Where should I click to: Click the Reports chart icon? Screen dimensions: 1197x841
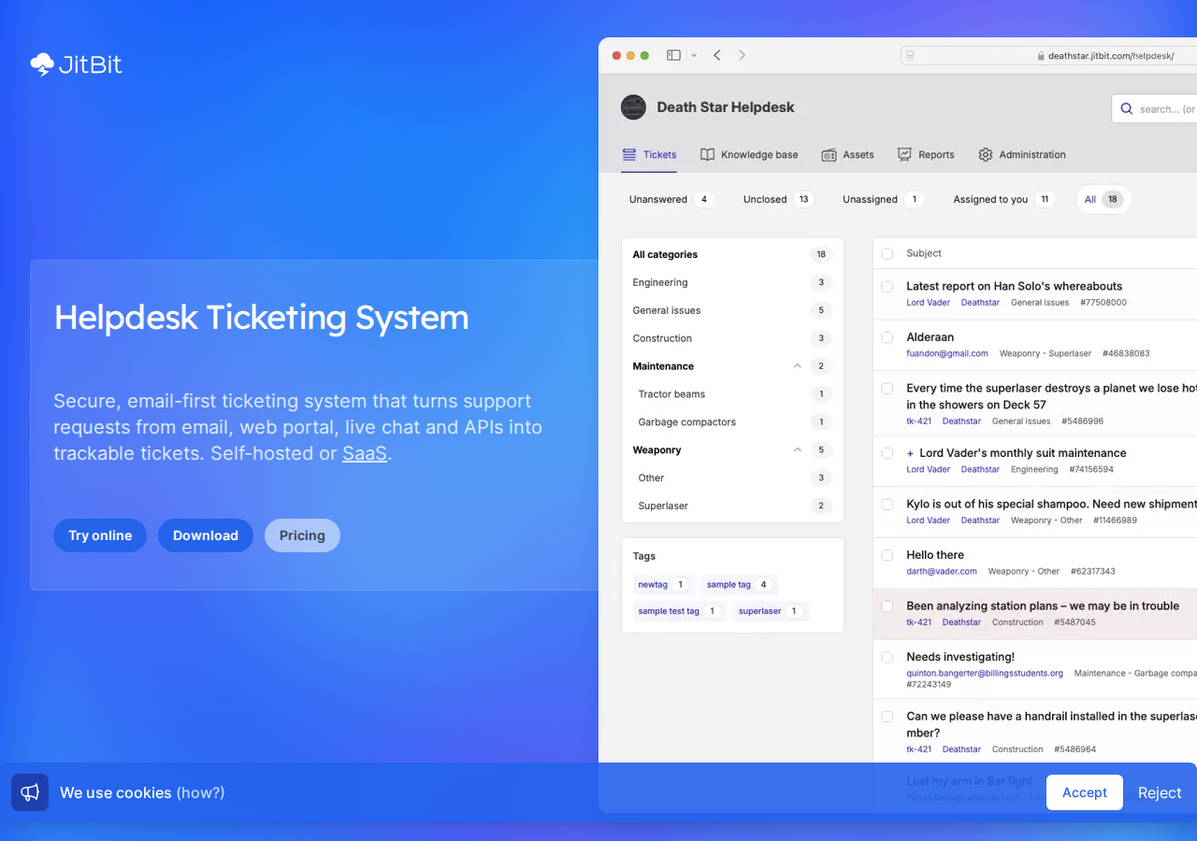904,155
